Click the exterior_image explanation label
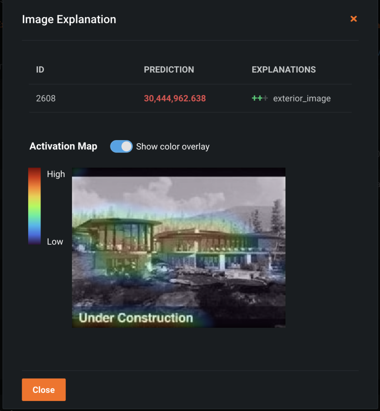This screenshot has height=411, width=380. [302, 99]
